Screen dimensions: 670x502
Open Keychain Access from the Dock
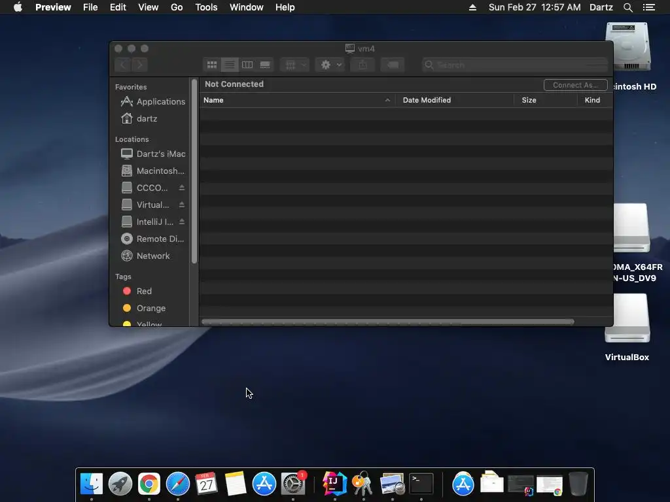coord(363,484)
